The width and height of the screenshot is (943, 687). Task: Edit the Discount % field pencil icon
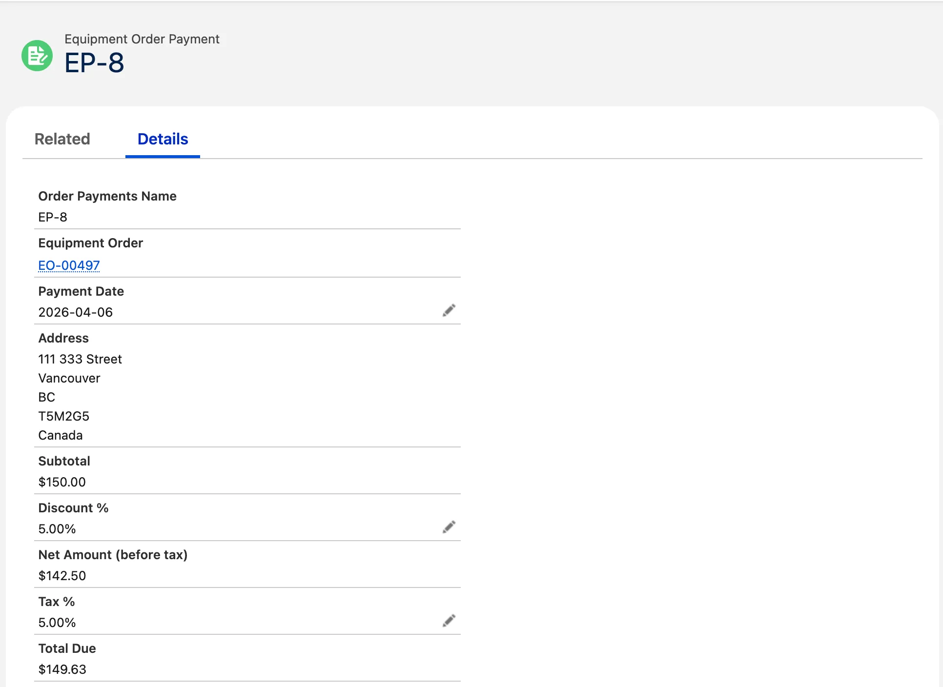point(449,527)
